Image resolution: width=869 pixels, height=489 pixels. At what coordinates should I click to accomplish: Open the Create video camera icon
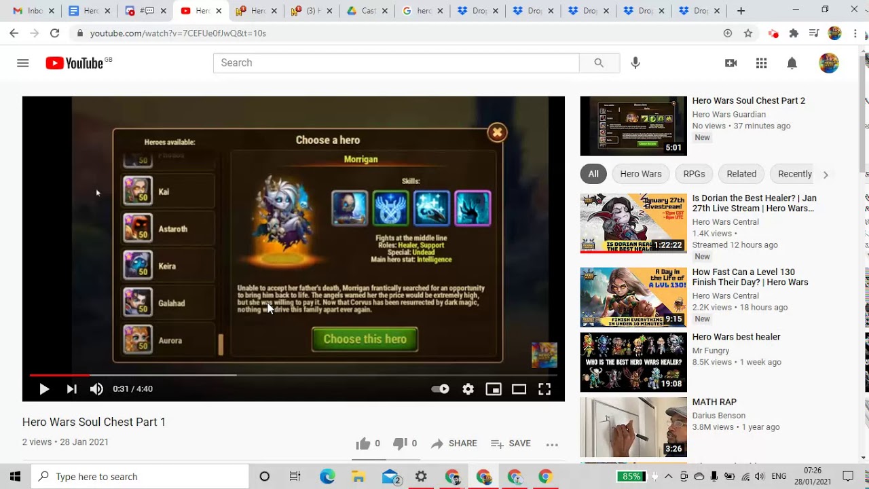click(x=731, y=63)
